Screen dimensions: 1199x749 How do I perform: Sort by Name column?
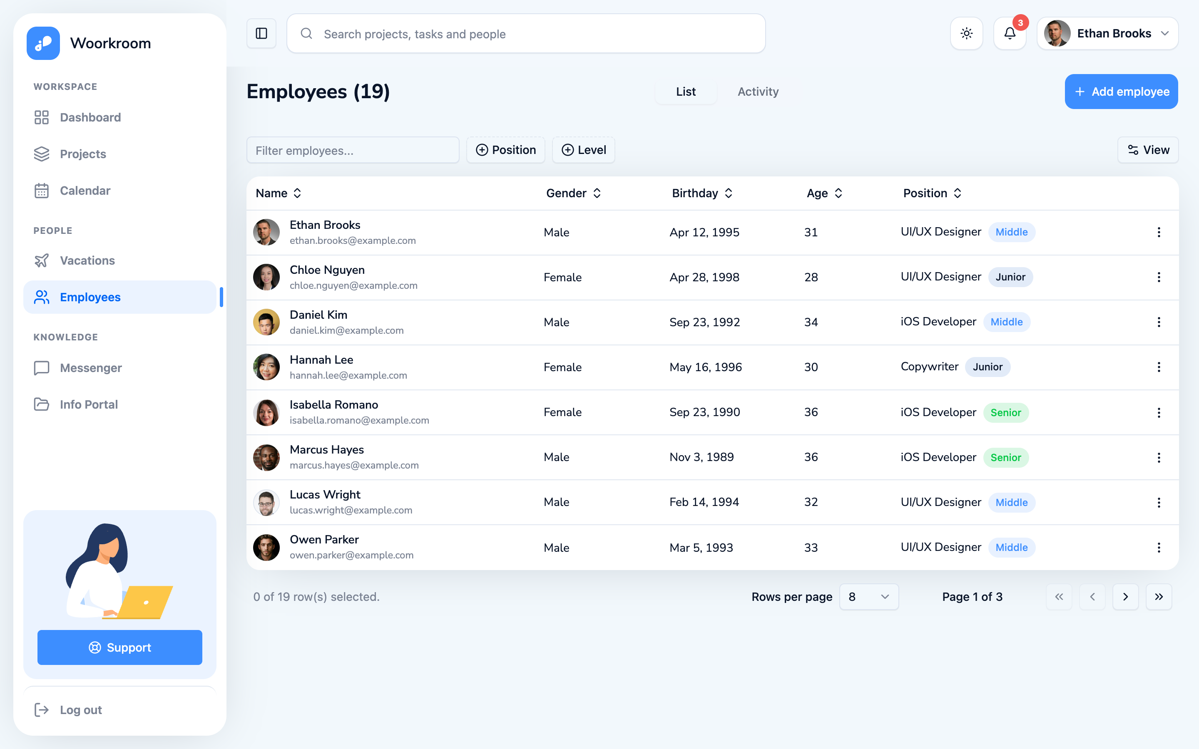[279, 193]
